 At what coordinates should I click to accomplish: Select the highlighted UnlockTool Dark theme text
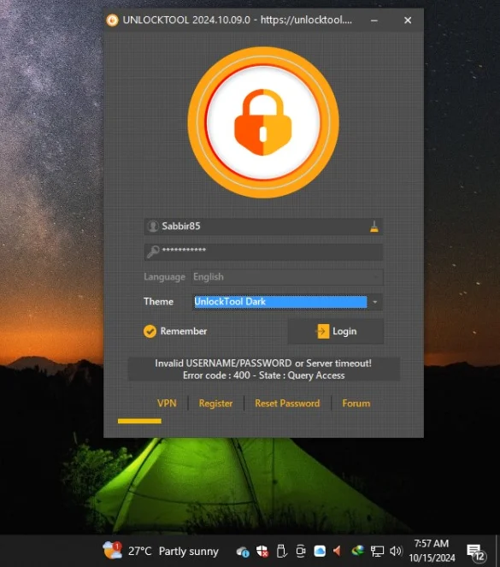click(x=280, y=302)
